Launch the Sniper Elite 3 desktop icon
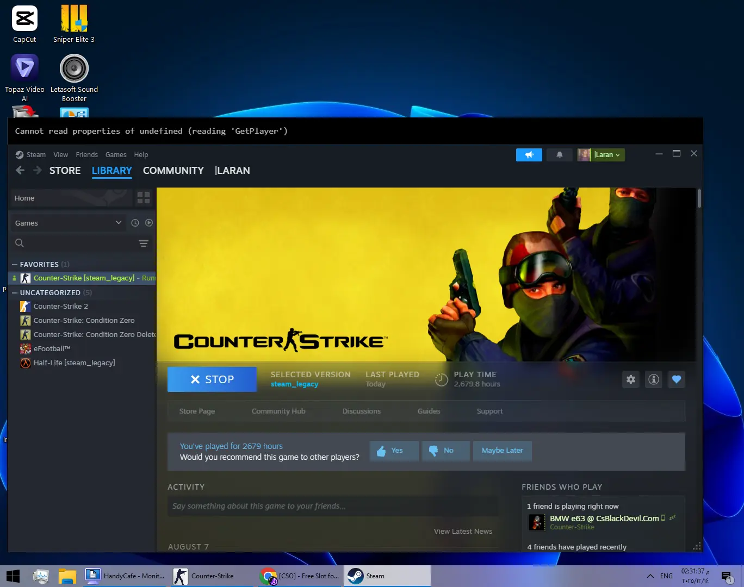Viewport: 744px width, 587px height. pyautogui.click(x=74, y=24)
